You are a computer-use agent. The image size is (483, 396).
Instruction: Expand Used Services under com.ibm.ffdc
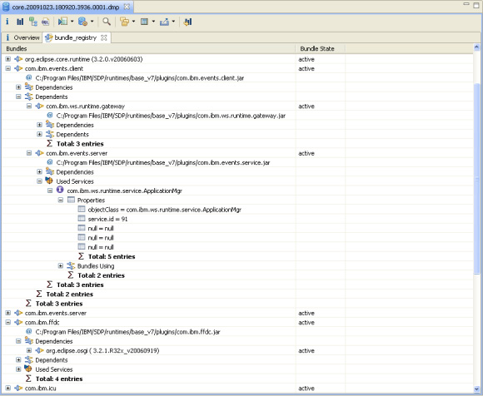(x=18, y=369)
